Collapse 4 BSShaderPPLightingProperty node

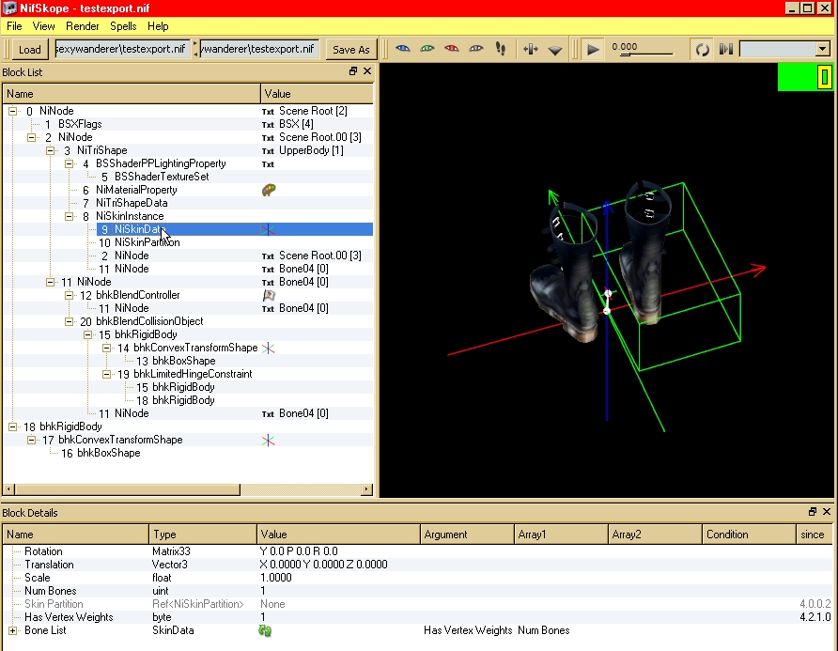69,163
